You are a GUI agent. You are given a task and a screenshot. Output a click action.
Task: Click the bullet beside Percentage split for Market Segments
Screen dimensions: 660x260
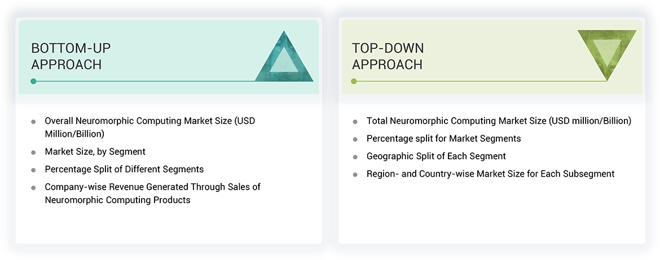coord(355,139)
